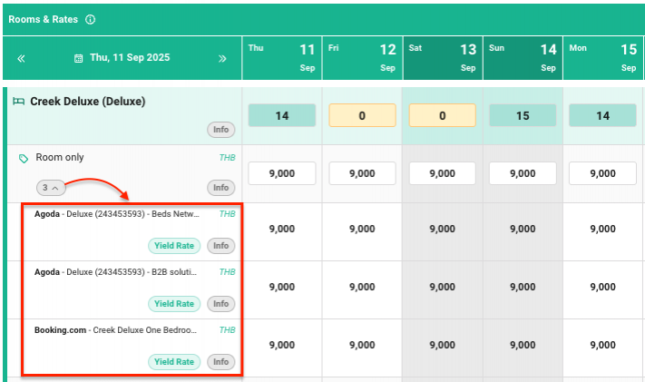Image resolution: width=645 pixels, height=382 pixels.
Task: Select the Thu 11 Sep column header
Action: [281, 58]
